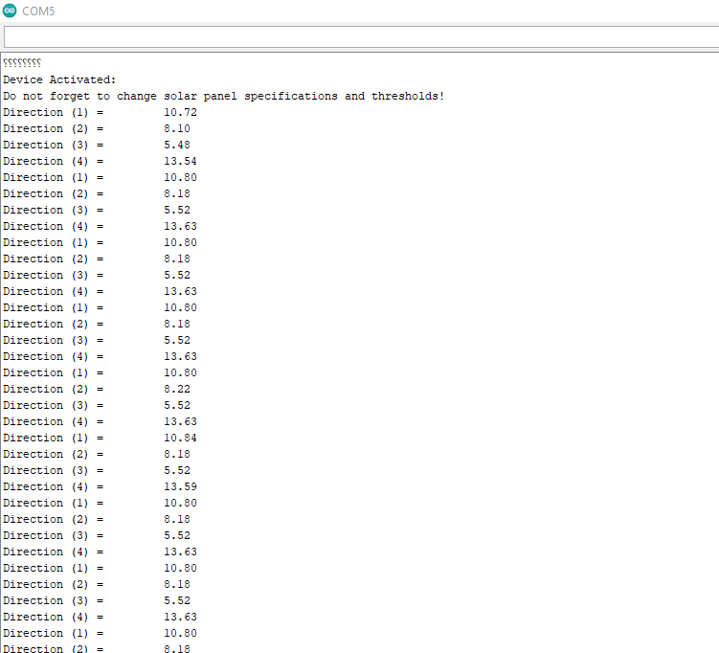Select the 8.10 reading value
Image resolution: width=719 pixels, height=653 pixels.
click(177, 129)
